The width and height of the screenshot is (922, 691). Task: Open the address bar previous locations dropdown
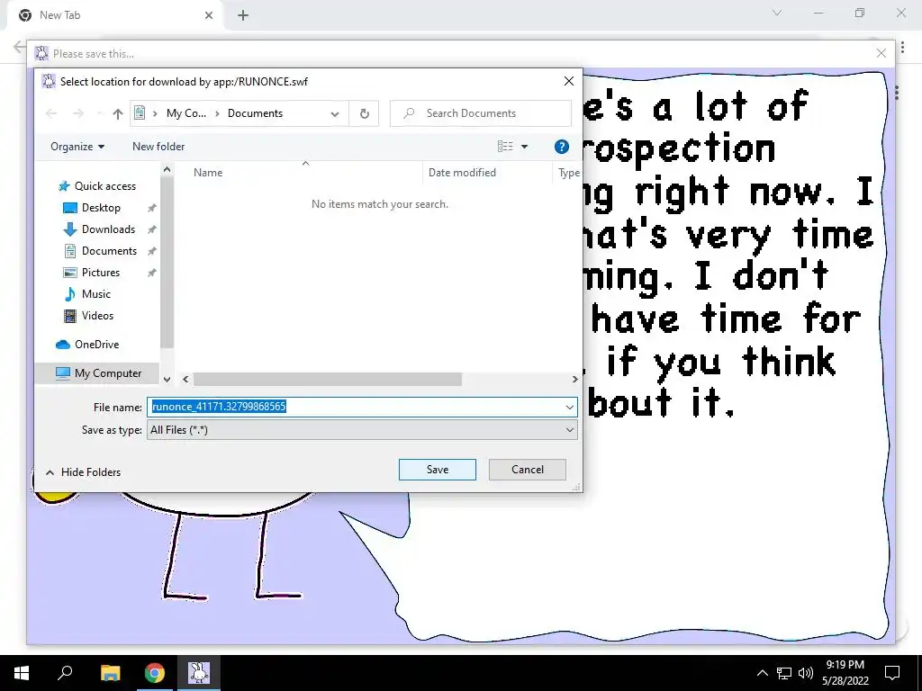click(335, 113)
